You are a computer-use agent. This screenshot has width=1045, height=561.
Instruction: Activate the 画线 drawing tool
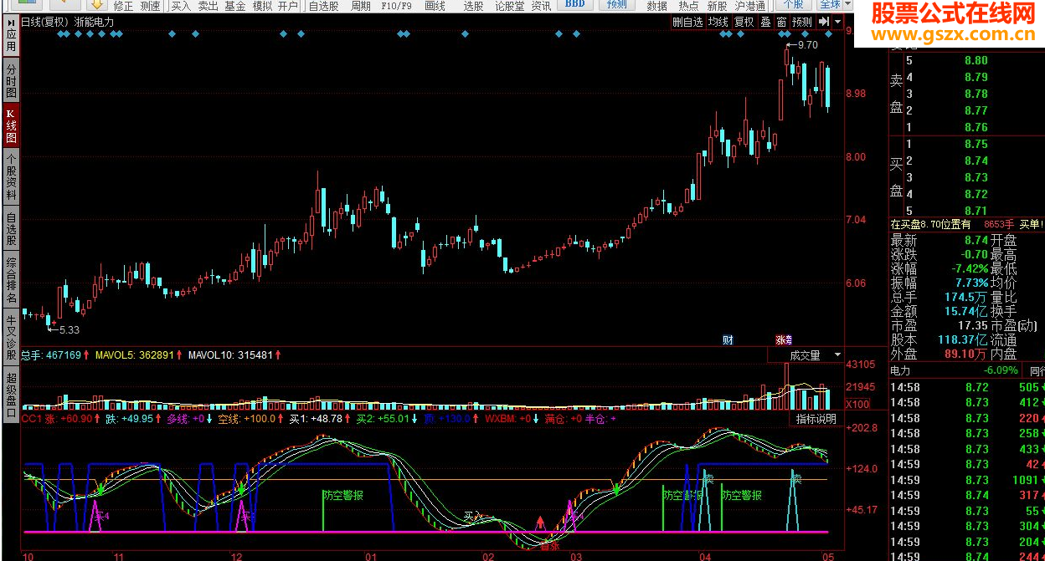[x=435, y=5]
